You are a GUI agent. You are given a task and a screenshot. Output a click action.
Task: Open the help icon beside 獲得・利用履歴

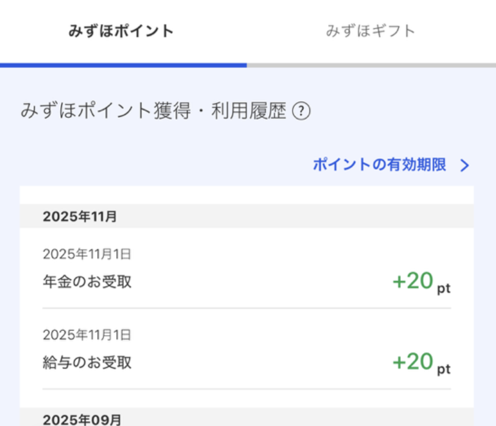(x=301, y=112)
